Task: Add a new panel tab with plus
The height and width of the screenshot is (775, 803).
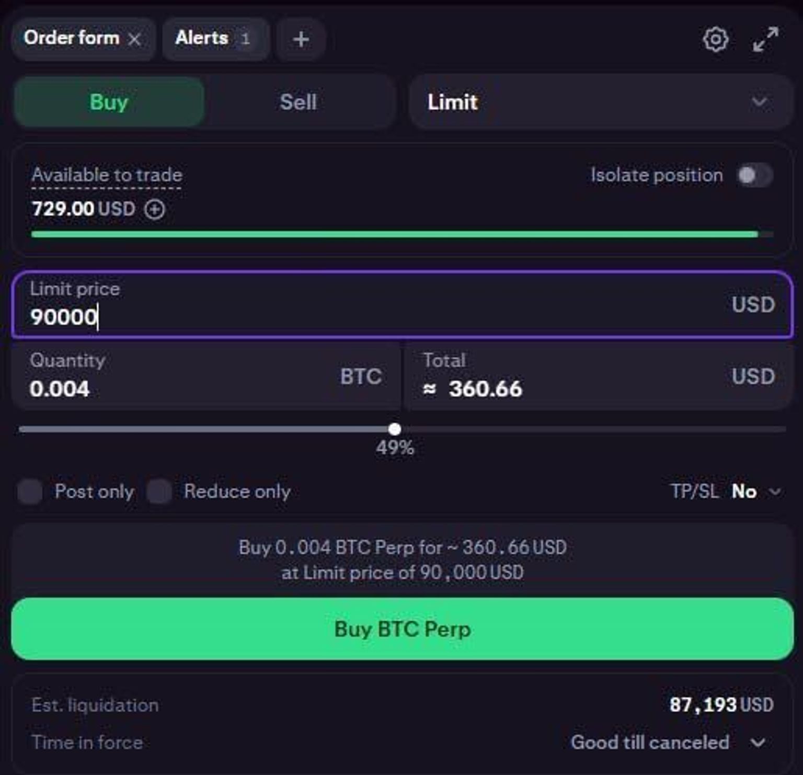Action: [301, 39]
